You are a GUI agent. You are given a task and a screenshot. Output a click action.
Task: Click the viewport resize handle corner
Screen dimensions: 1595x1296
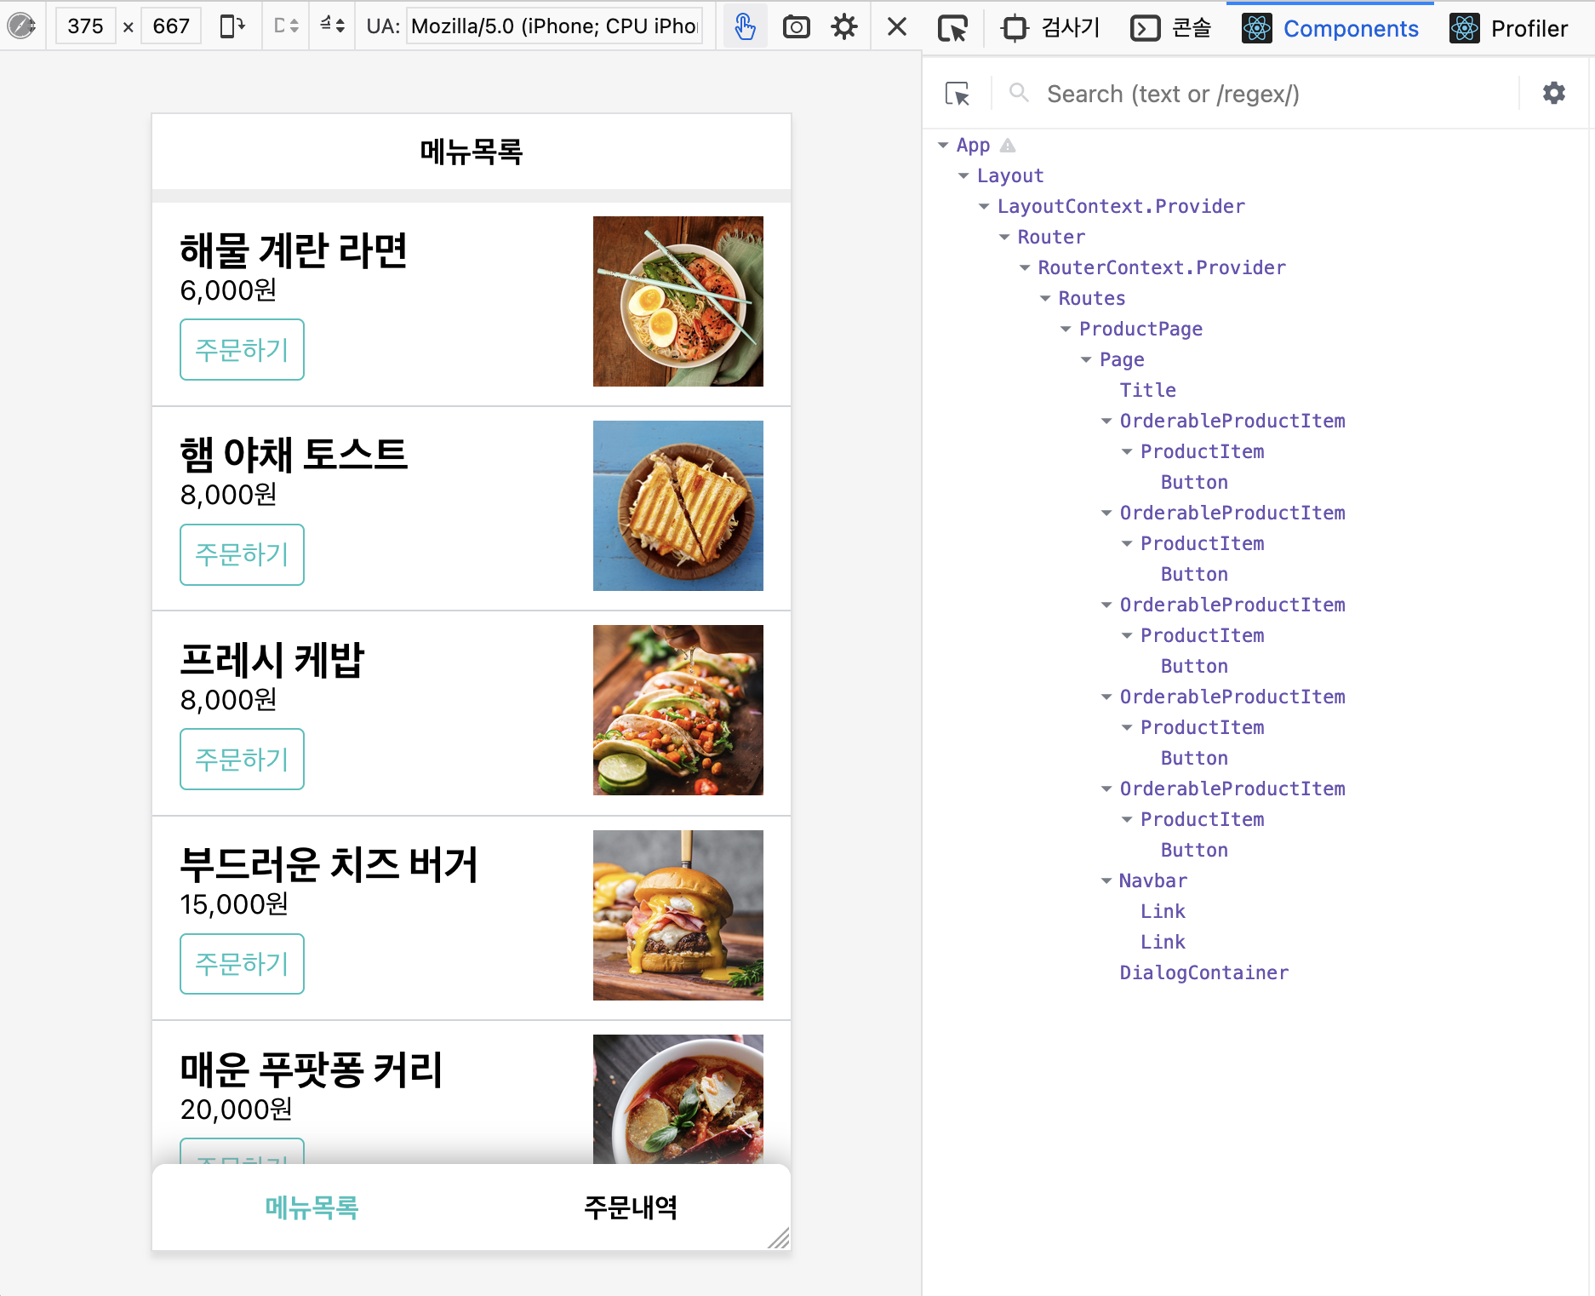coord(779,1237)
